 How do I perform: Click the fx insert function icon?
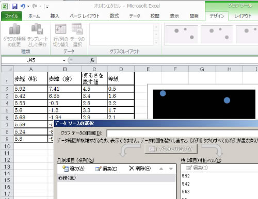tap(92, 60)
